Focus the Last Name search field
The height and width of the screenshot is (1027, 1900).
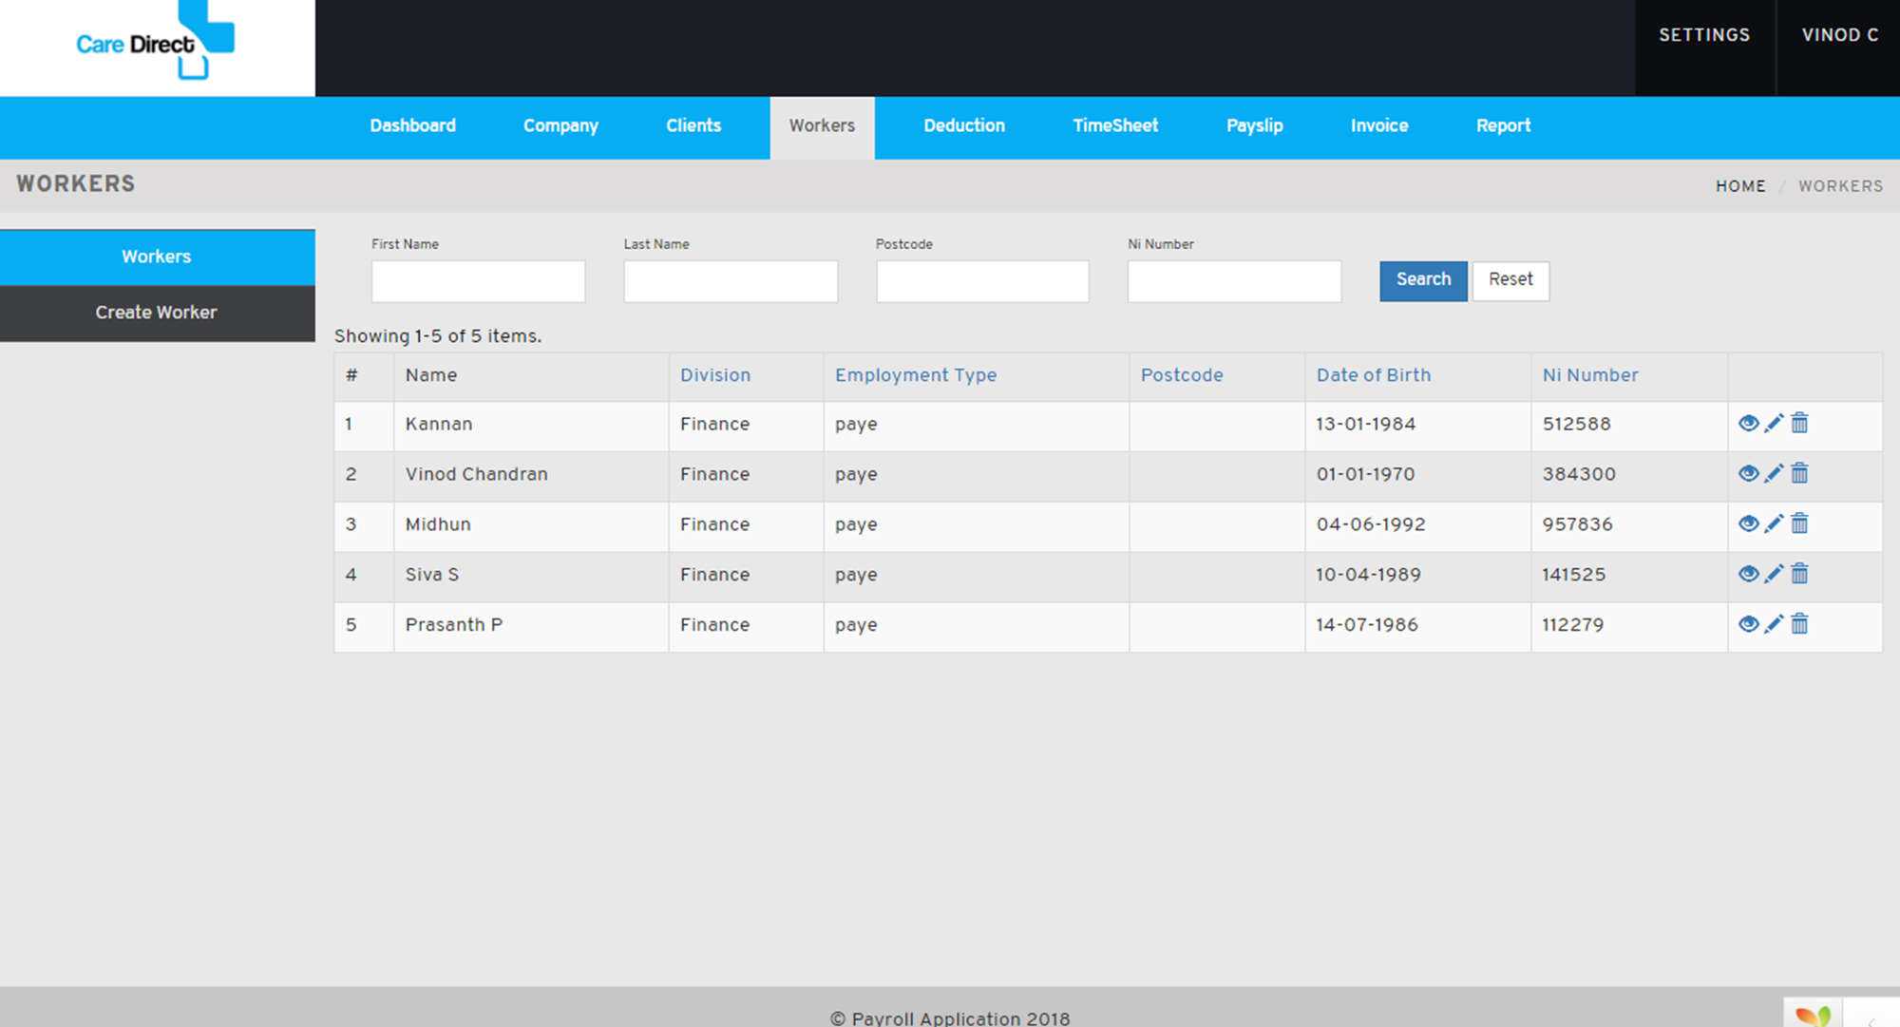[x=731, y=281]
